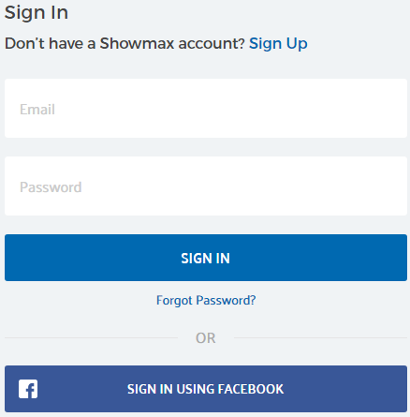Click the OR divider label
The height and width of the screenshot is (417, 410).
(x=205, y=338)
